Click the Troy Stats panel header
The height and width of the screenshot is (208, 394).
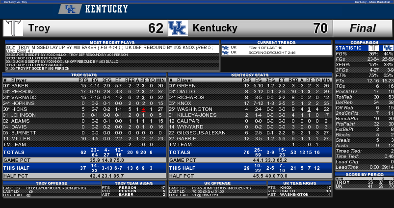[x=84, y=75]
